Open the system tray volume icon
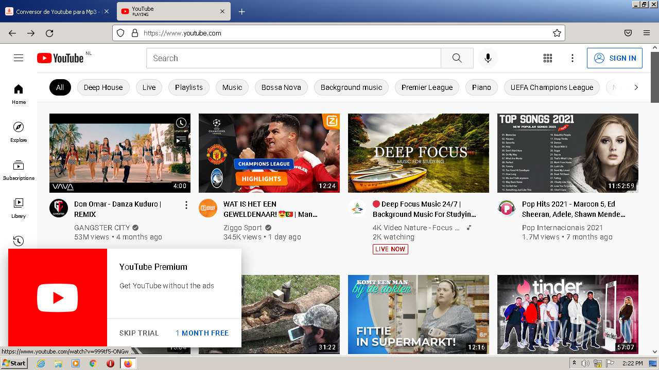Screen dimensions: 659x370 pos(586,363)
